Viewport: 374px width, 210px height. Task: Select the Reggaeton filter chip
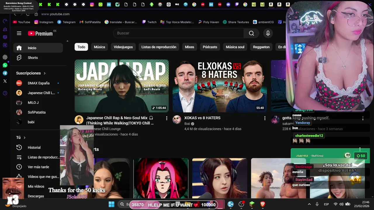pyautogui.click(x=261, y=47)
